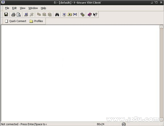Open a new terminal window icon
Screen dimensions: 164x126
click(64, 14)
